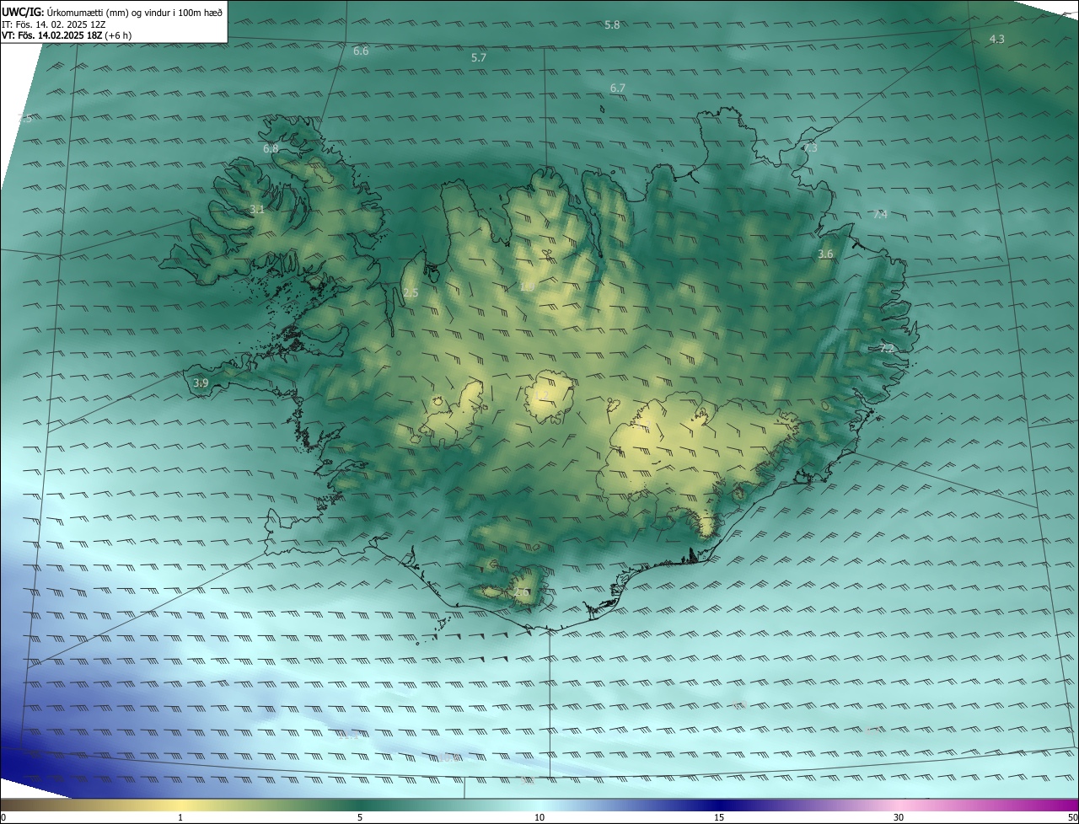Click the 7.2 value label on the map

click(x=886, y=348)
